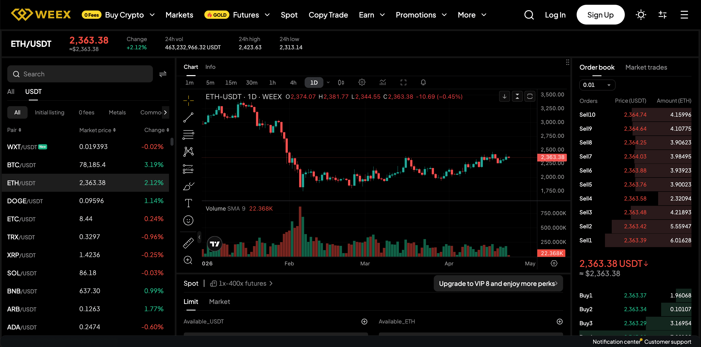Expand the Earn menu
The width and height of the screenshot is (701, 347).
coord(382,15)
